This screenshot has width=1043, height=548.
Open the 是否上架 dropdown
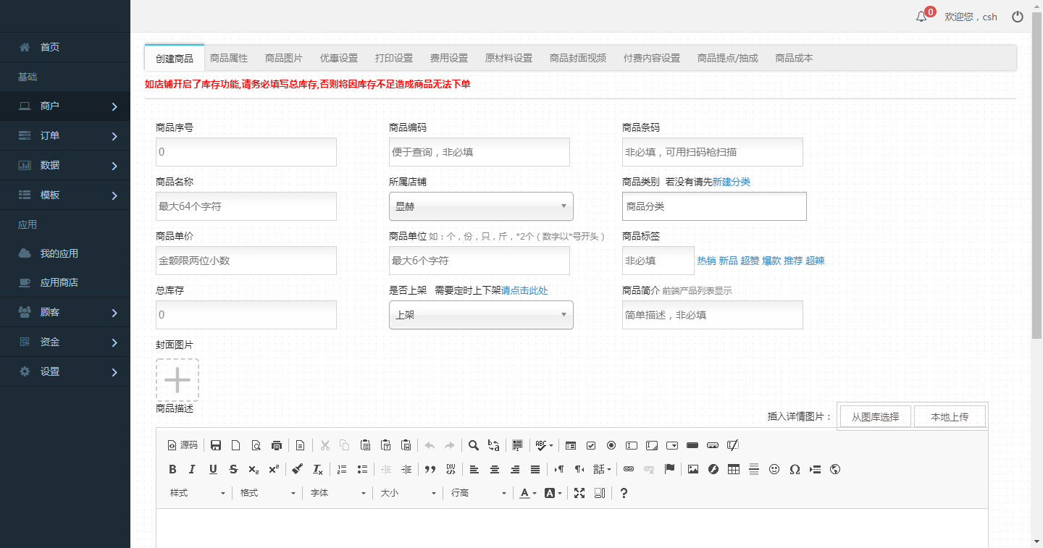pyautogui.click(x=481, y=315)
